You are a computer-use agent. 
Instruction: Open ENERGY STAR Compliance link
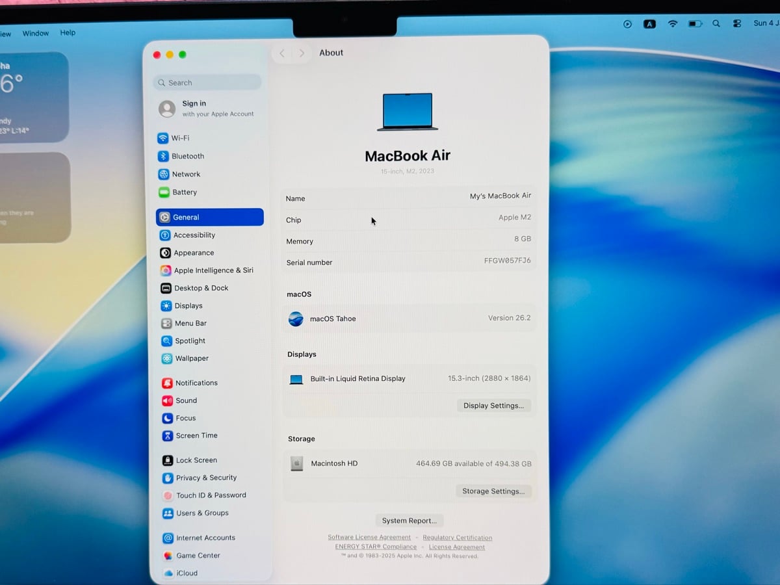click(x=376, y=547)
